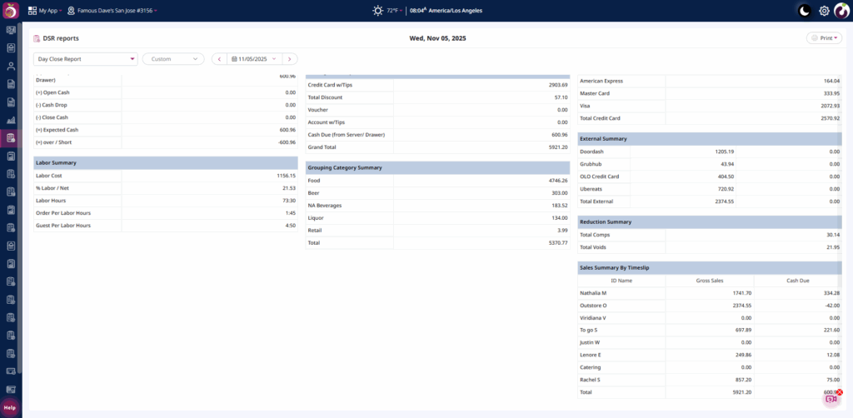Viewport: 853px width, 418px height.
Task: Open the 72°F temperature unit menu
Action: [393, 11]
